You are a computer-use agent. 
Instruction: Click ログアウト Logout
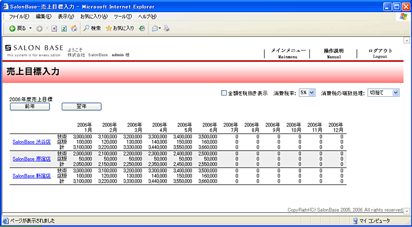(x=380, y=53)
